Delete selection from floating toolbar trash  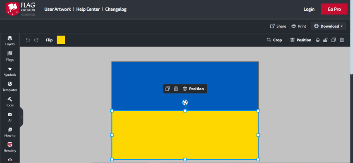point(176,89)
